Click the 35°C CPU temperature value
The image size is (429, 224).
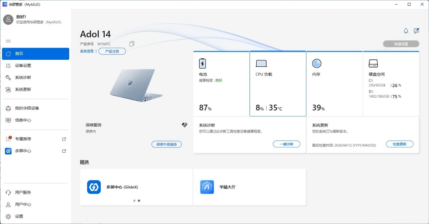click(275, 108)
